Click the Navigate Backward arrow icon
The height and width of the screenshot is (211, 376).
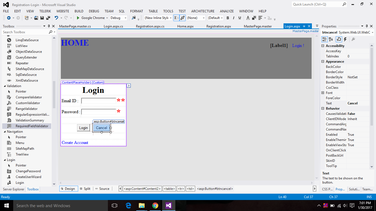[9, 18]
